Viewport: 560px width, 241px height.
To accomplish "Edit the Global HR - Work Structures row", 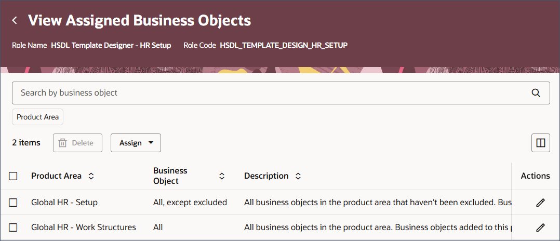I will (541, 227).
